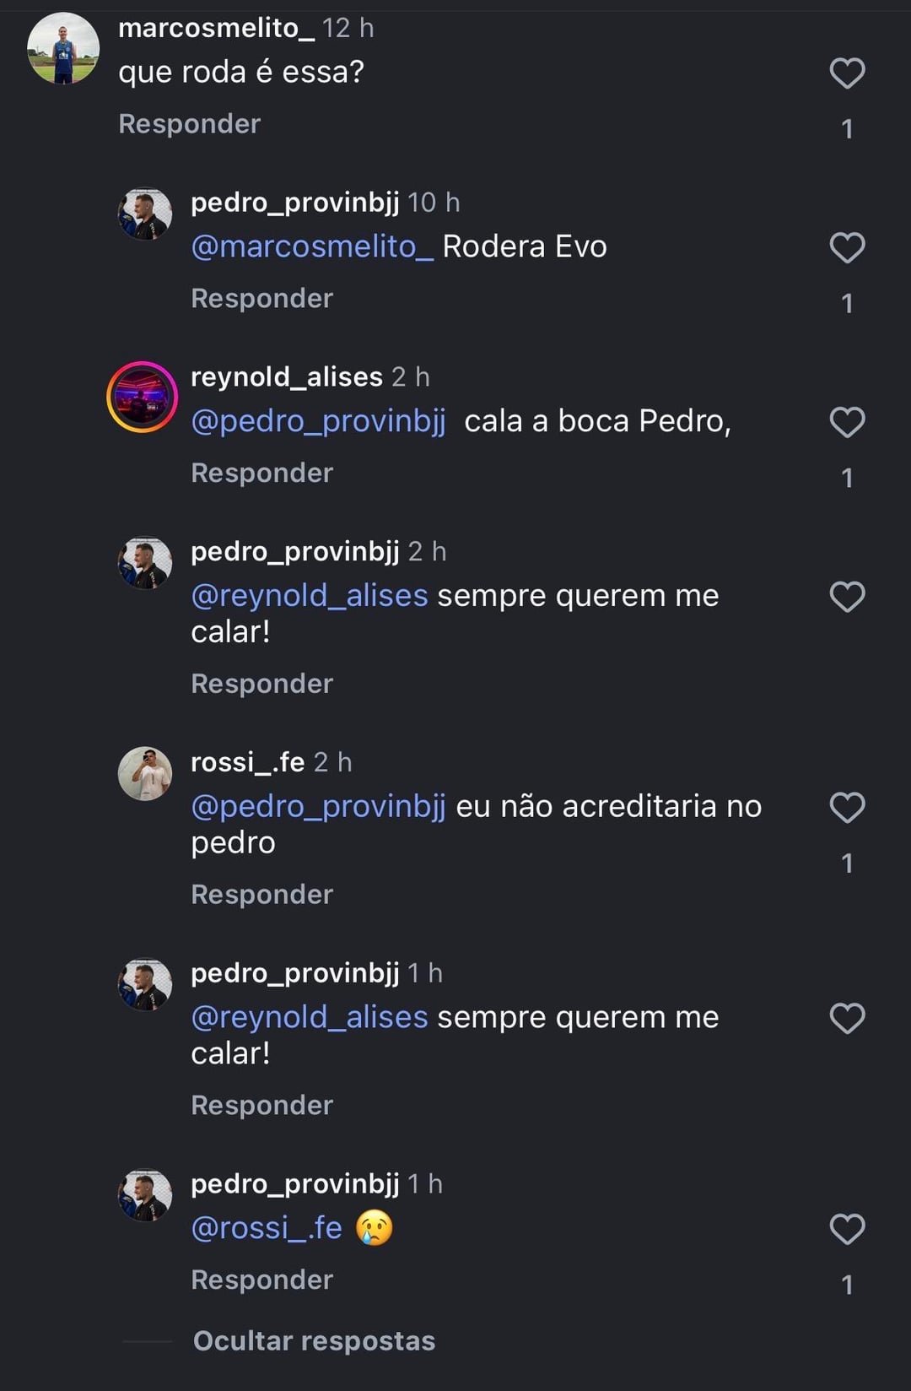Screen dimensions: 911x1391
Task: Open reynold_alises username link
Action: pos(287,377)
